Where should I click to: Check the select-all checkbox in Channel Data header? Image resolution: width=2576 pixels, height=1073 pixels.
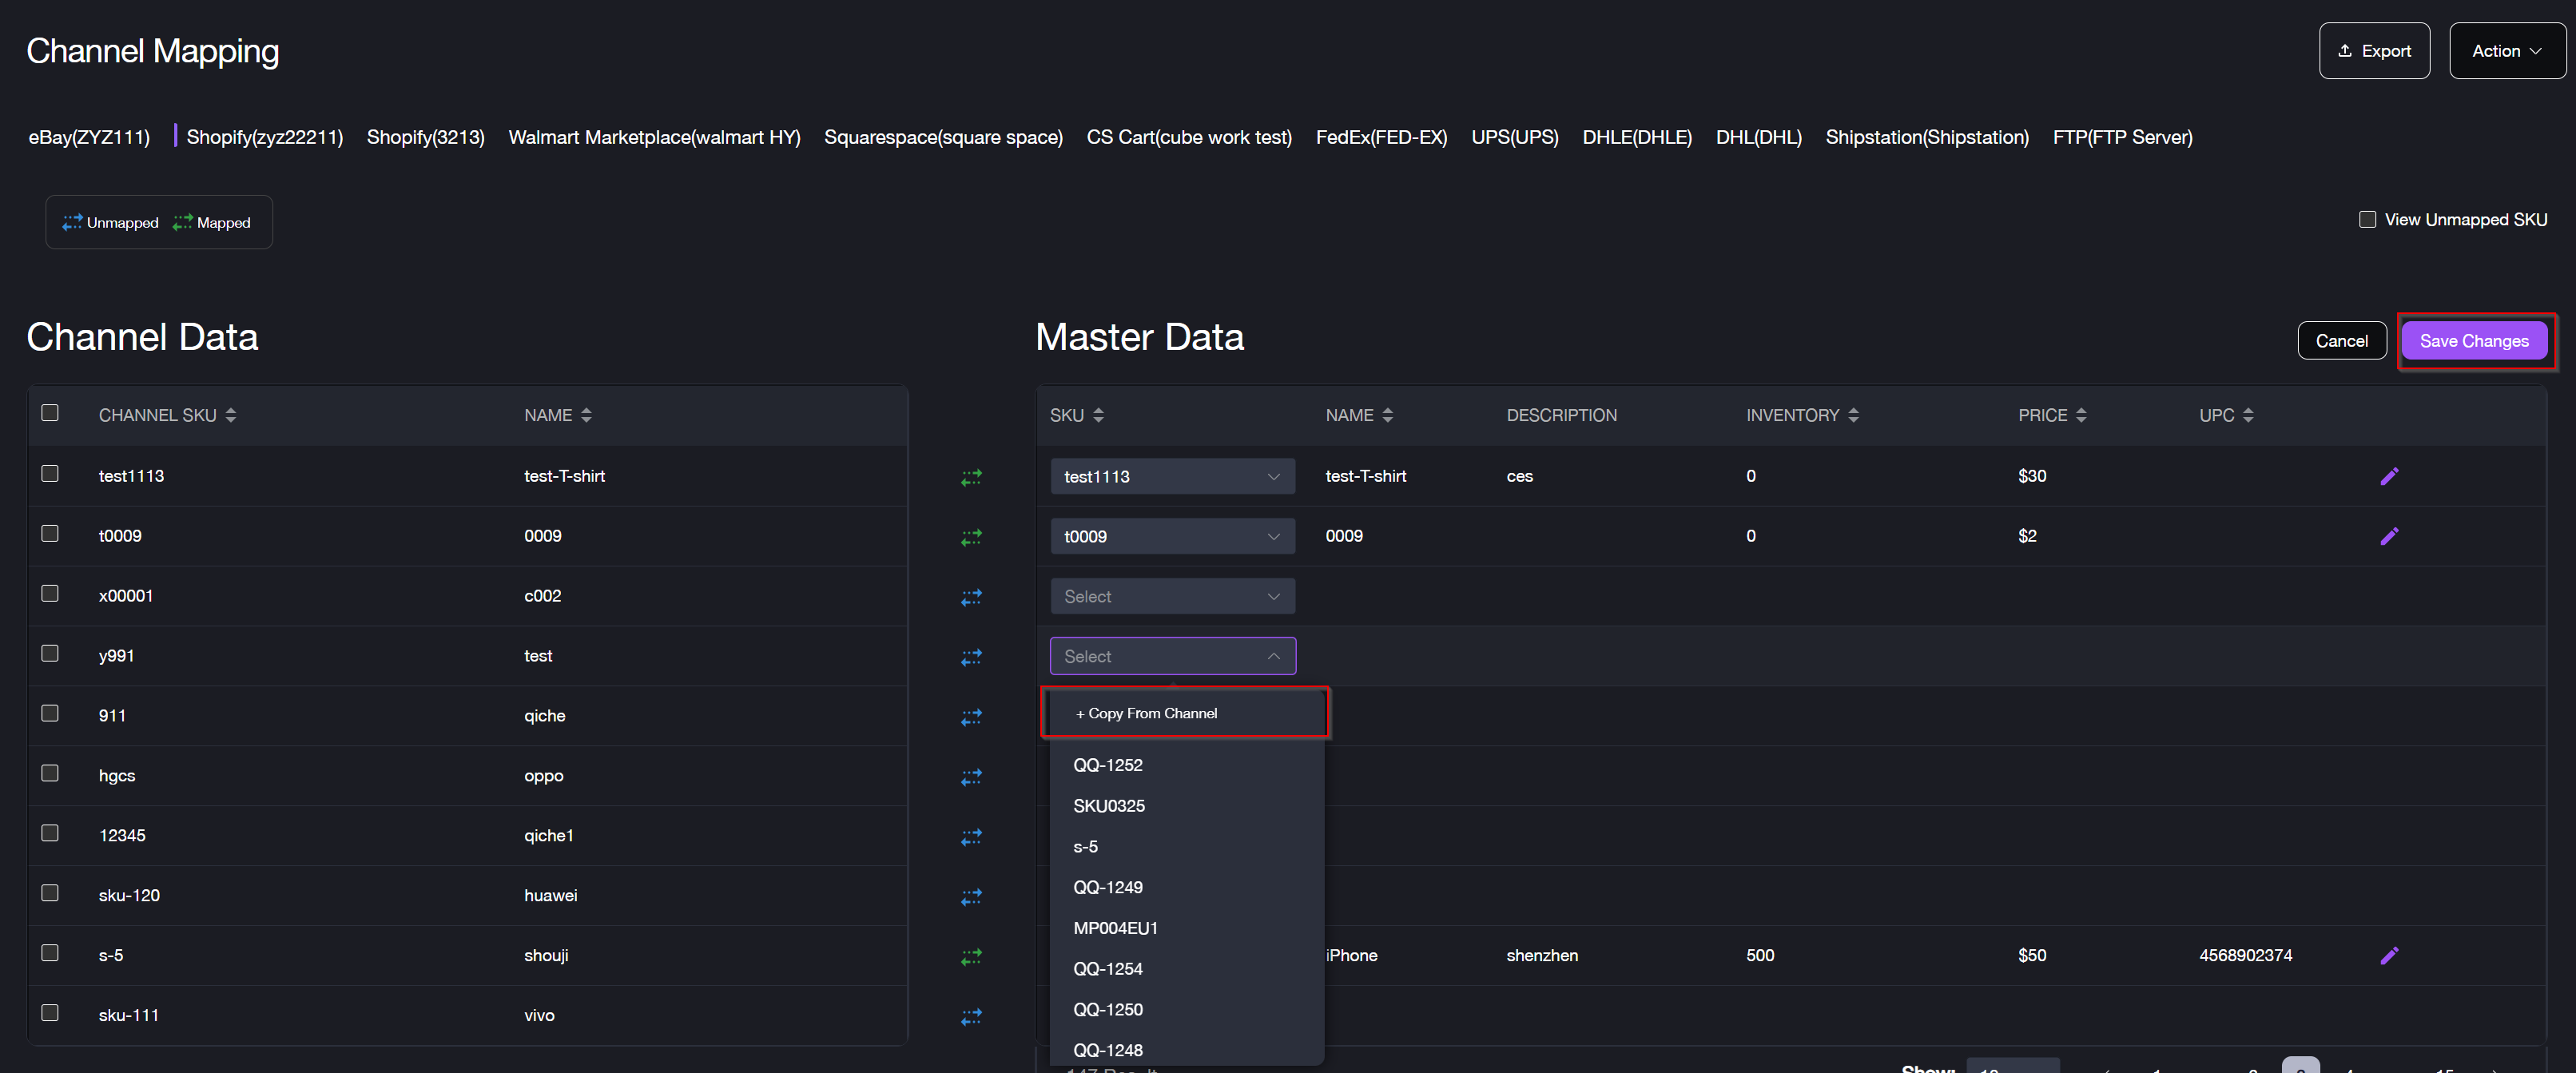coord(50,413)
